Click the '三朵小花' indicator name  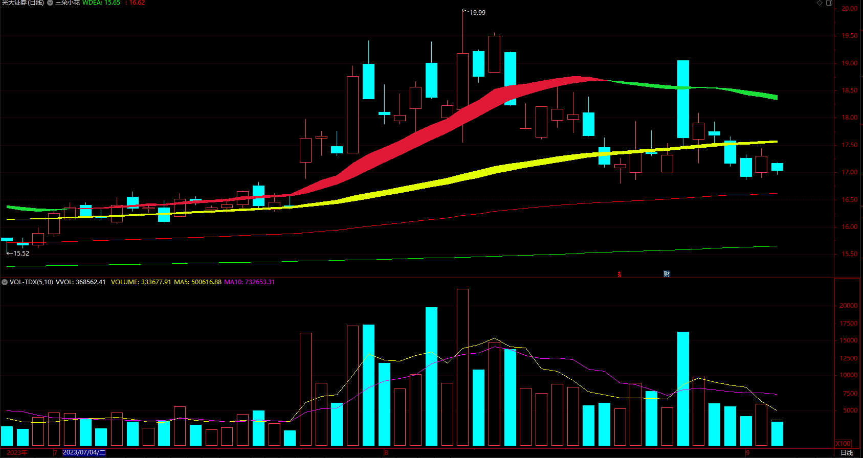68,3
